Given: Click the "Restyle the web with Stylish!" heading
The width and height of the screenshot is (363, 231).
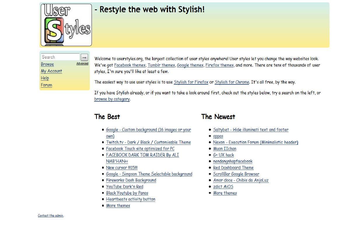Looking at the screenshot, I should [150, 9].
